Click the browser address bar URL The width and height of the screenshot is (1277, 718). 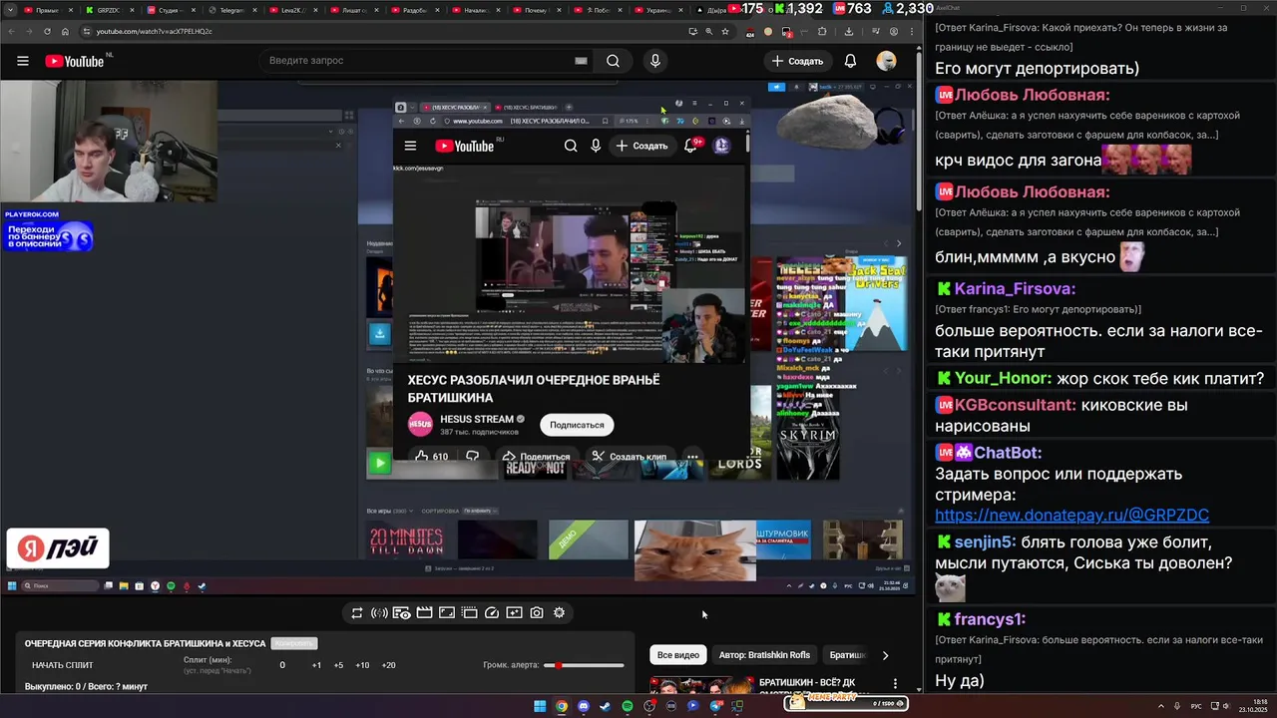click(x=155, y=31)
